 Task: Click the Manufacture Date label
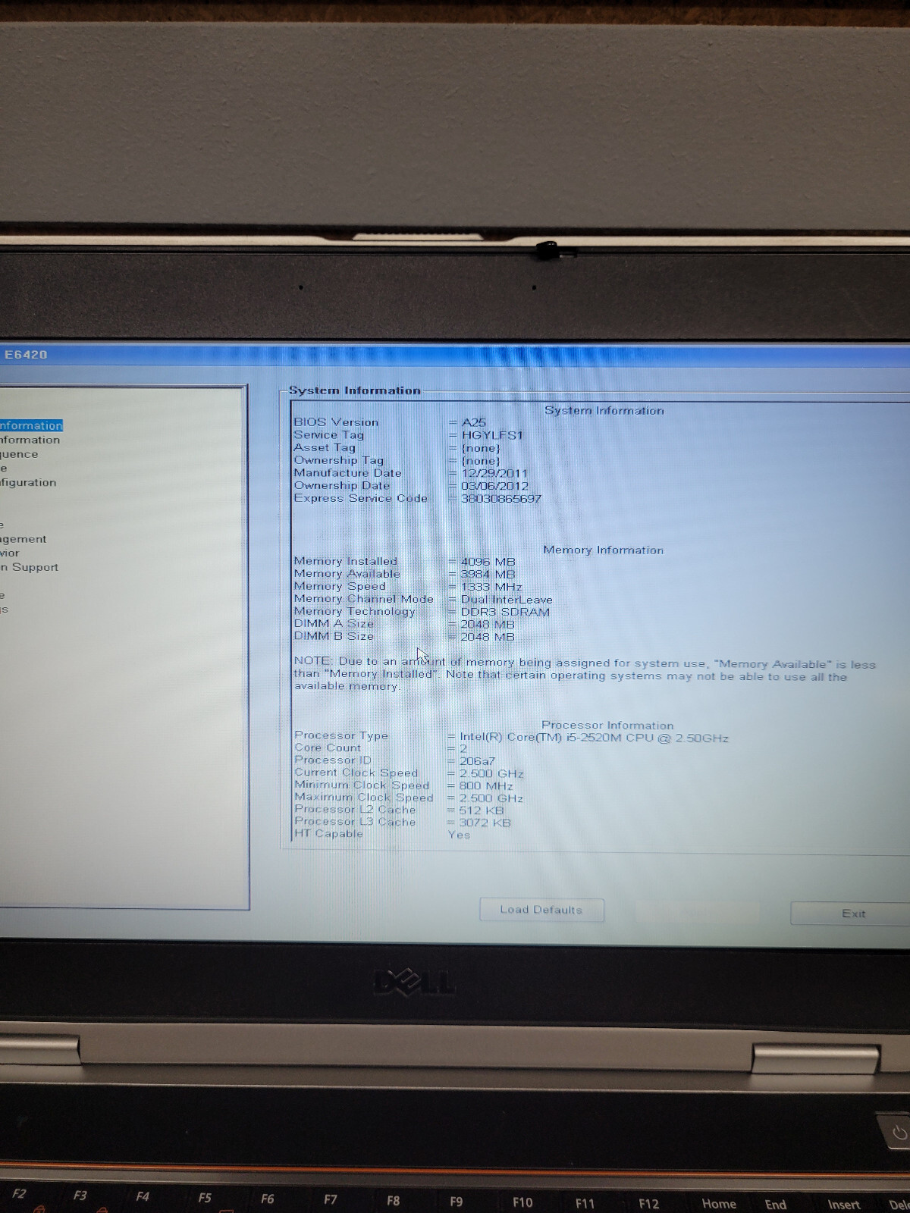(x=347, y=473)
